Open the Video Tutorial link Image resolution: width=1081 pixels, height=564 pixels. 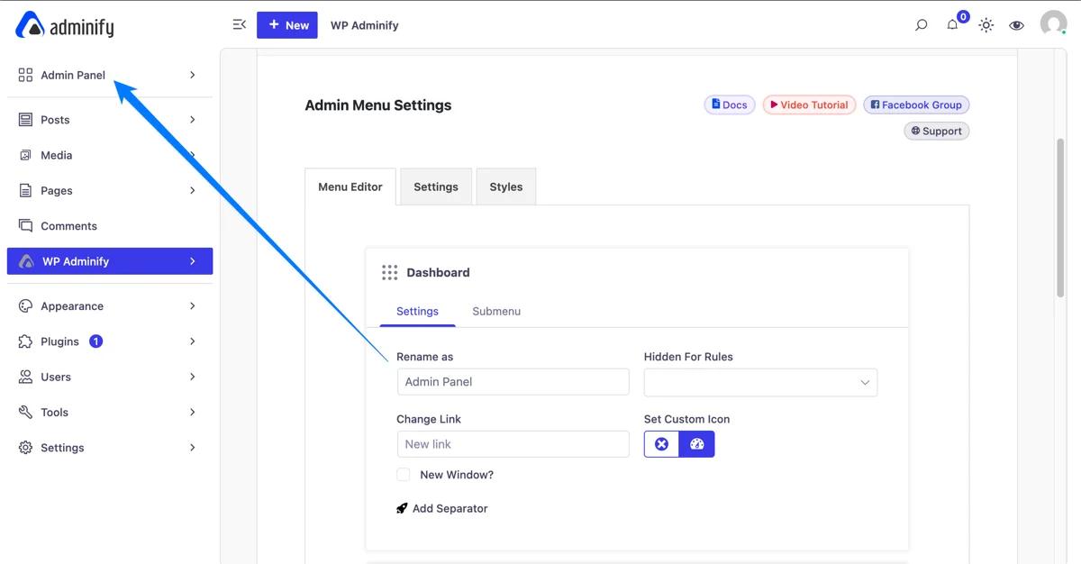point(809,105)
